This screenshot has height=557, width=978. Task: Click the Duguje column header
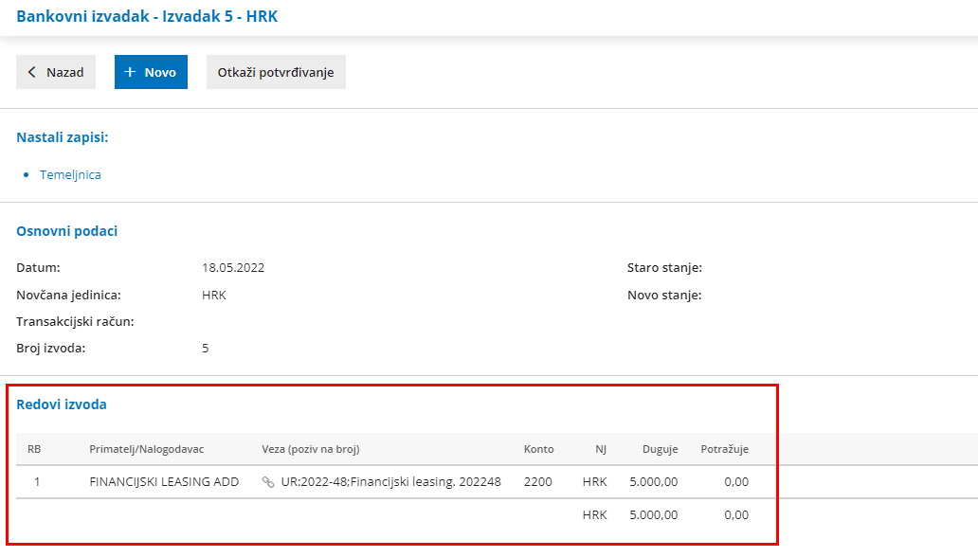click(660, 449)
